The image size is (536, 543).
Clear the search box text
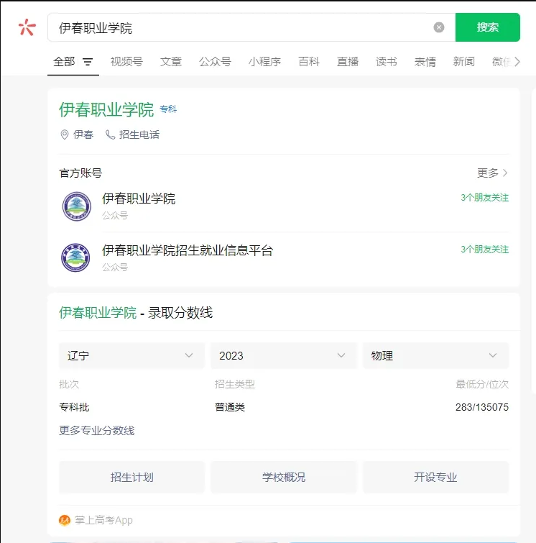pos(439,27)
